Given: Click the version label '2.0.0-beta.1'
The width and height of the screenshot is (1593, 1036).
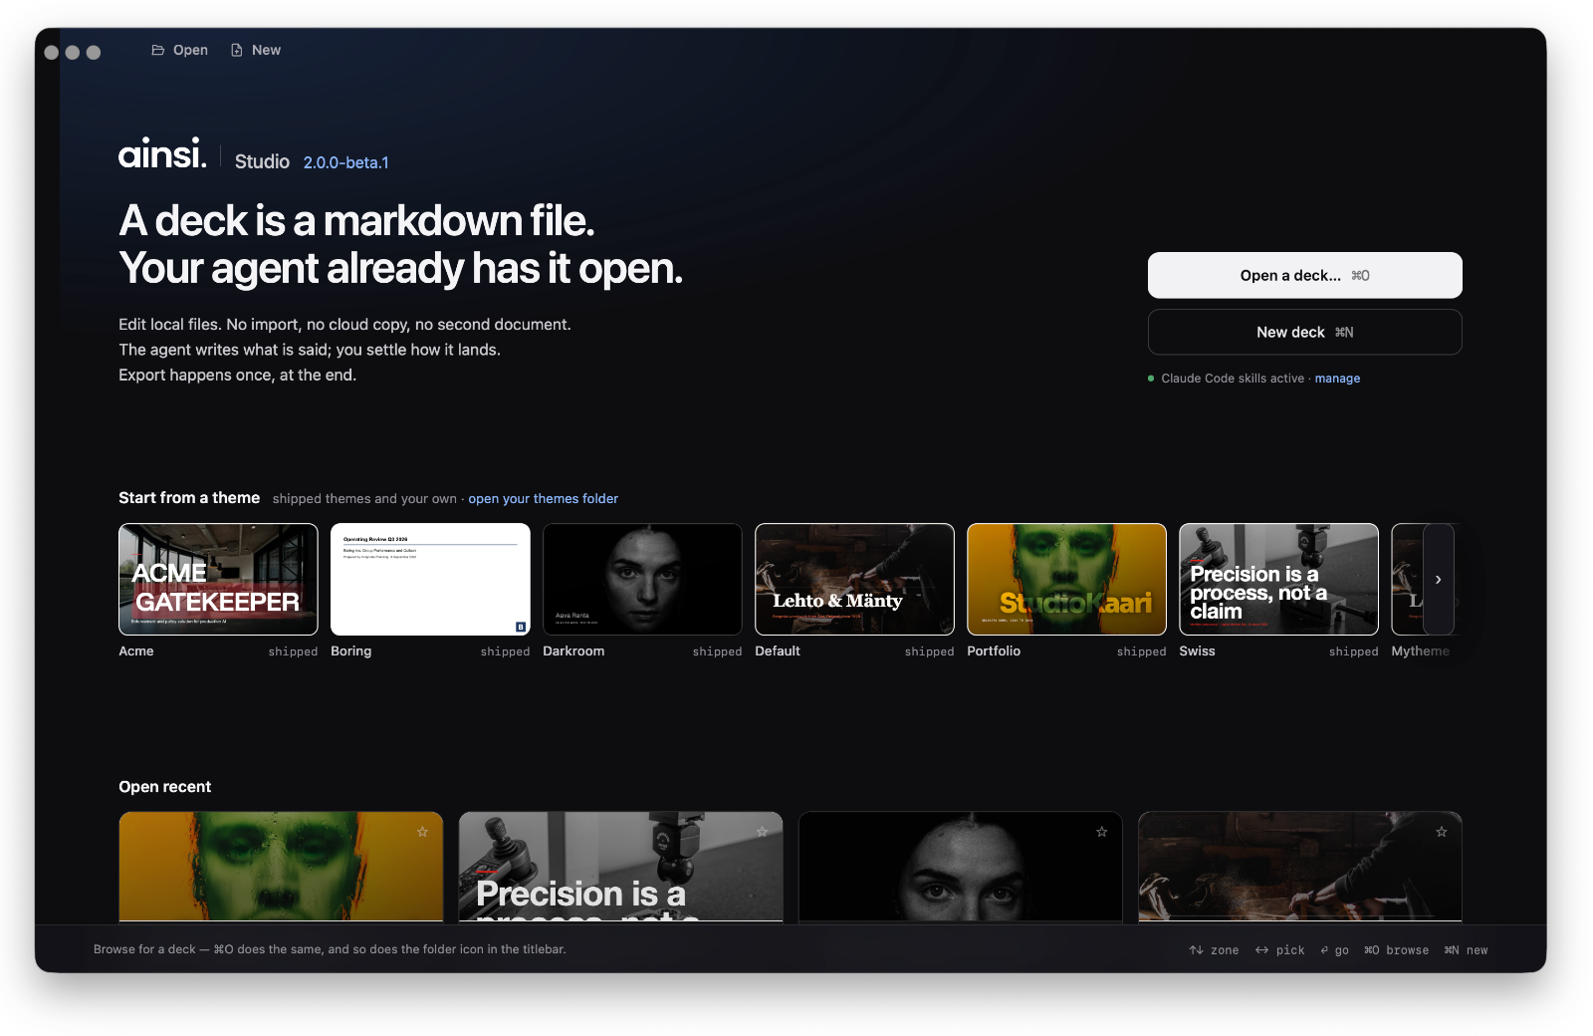Looking at the screenshot, I should point(345,162).
